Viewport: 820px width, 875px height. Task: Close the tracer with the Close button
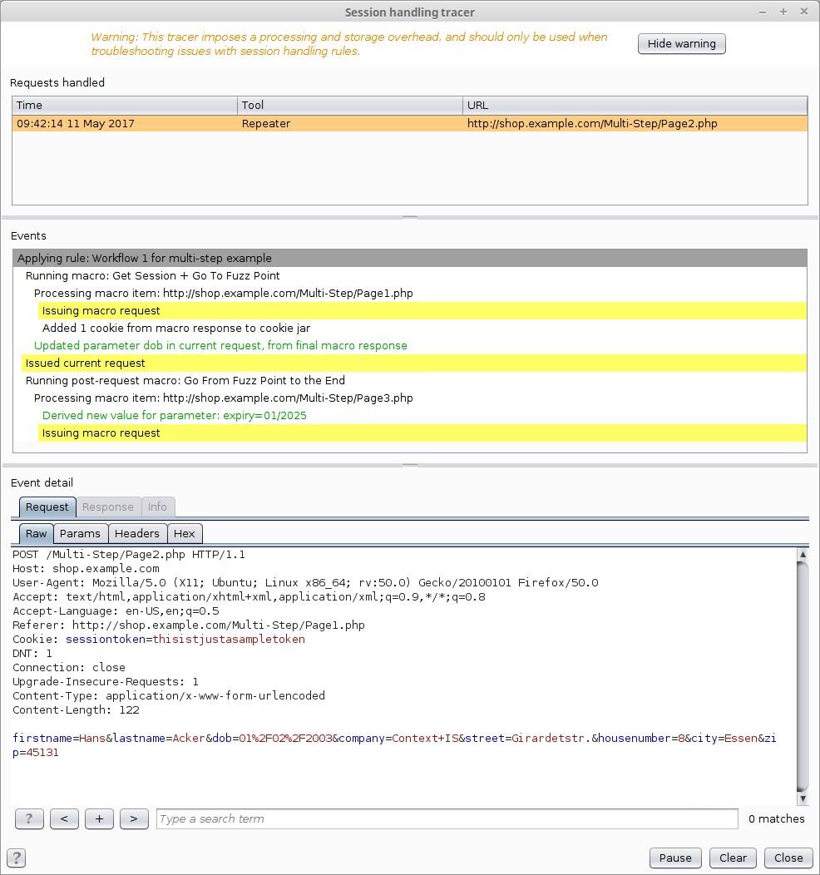(x=788, y=858)
